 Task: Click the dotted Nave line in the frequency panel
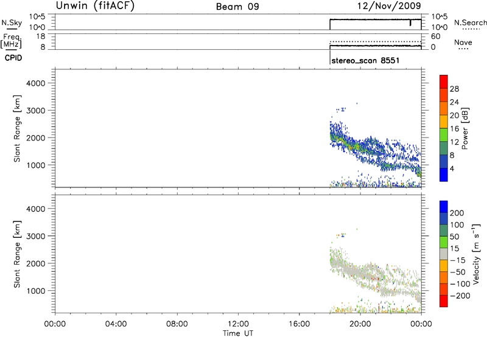375,41
